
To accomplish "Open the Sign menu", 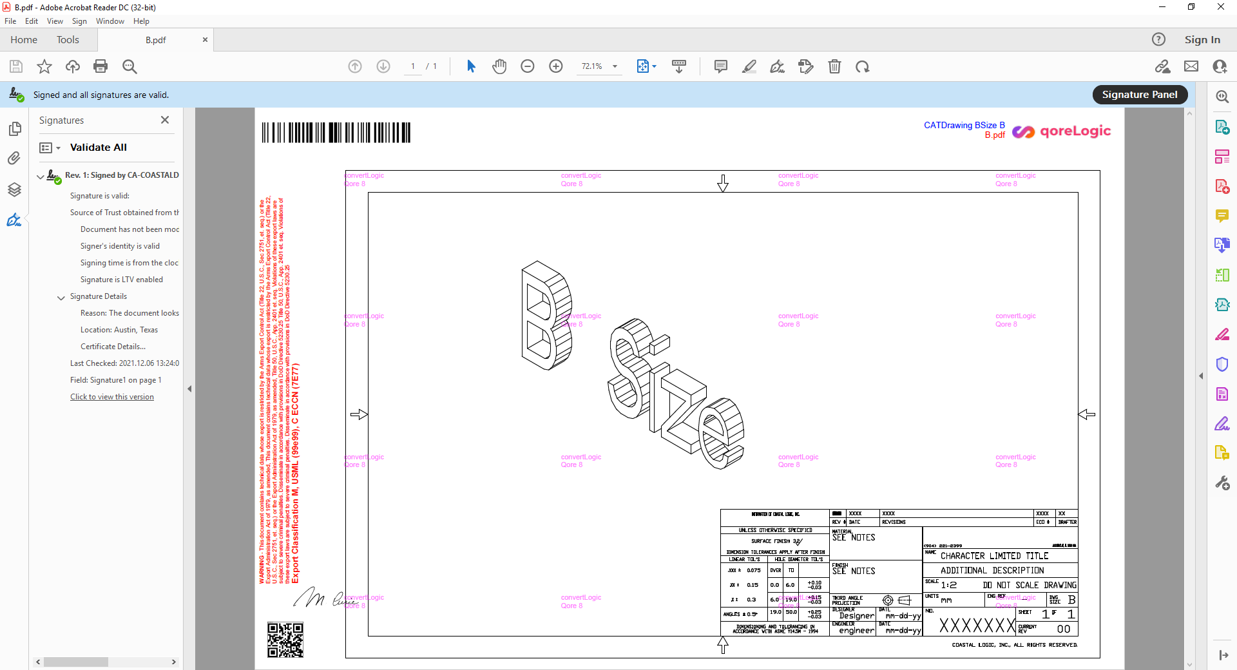I will [x=79, y=21].
